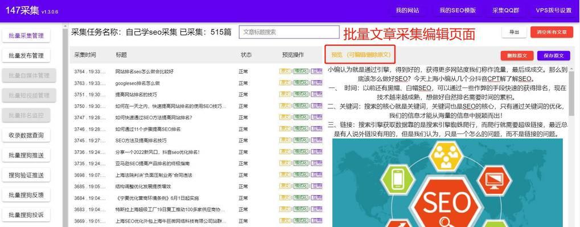The image size is (580, 227).
Task: Click 原文 tag for 如何快速通过SEO方法提高网站排名?
Action: (285, 117)
